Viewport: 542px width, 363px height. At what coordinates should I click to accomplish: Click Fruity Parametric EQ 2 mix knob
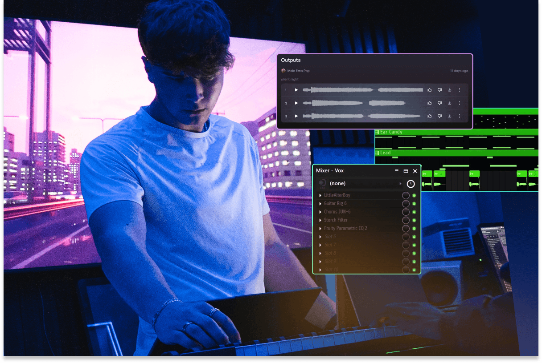point(406,228)
